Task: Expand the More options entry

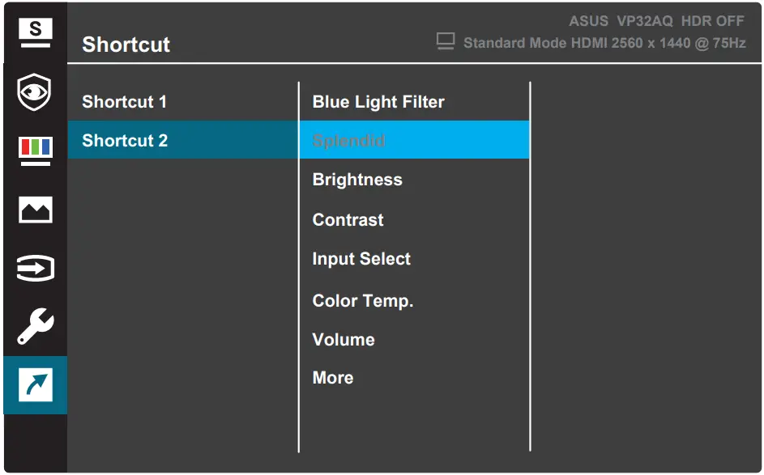Action: tap(332, 377)
